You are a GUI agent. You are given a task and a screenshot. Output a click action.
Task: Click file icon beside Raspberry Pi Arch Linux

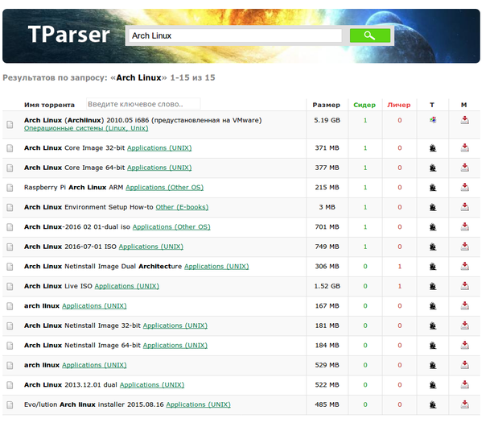tap(10, 188)
